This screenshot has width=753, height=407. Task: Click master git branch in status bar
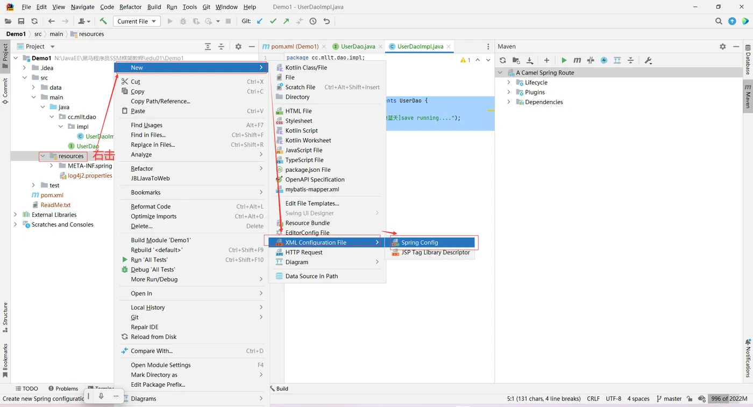(x=669, y=399)
